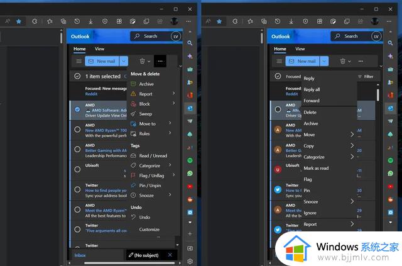Choose Sweep in left window menu
The image size is (402, 266).
tap(145, 114)
